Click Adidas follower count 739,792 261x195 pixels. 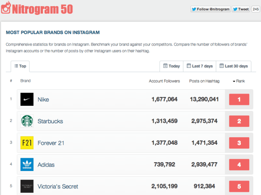pos(165,164)
